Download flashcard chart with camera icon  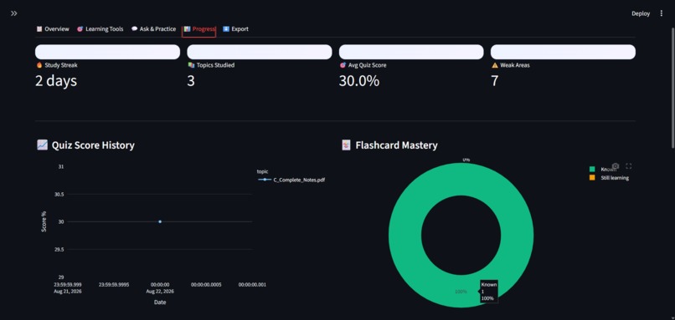tap(616, 165)
